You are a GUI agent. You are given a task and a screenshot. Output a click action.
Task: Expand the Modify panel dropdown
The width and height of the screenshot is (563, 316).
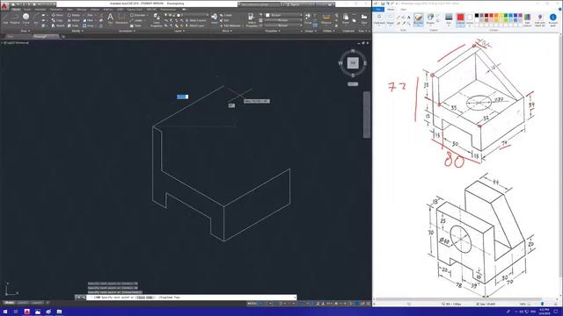[77, 31]
